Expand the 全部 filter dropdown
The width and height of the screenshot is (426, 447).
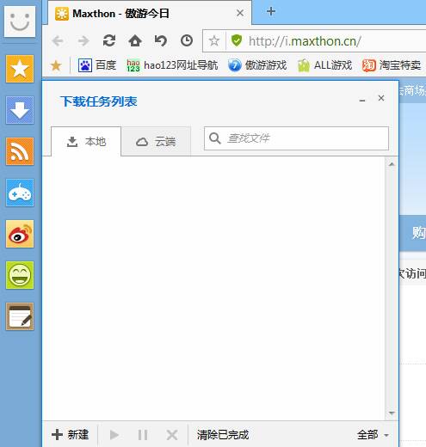(373, 435)
